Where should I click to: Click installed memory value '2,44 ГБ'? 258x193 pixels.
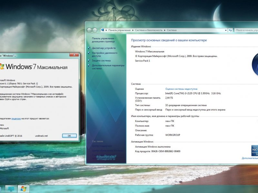point(169,98)
